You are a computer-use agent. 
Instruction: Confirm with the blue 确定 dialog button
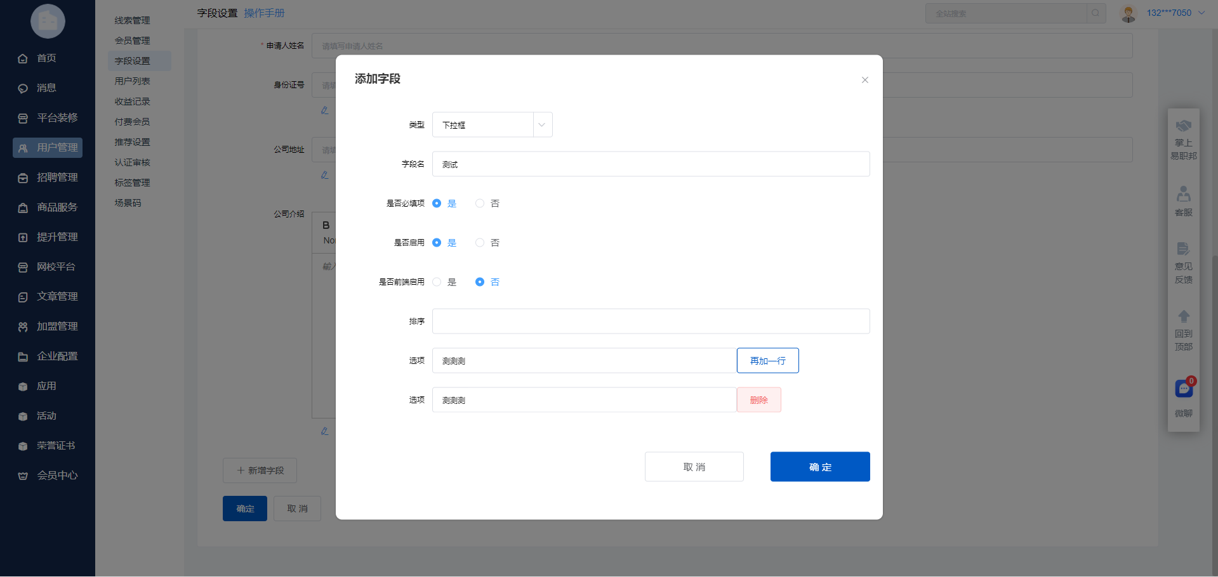tap(819, 467)
